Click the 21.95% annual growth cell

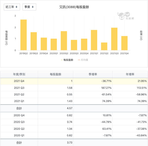point(130,81)
